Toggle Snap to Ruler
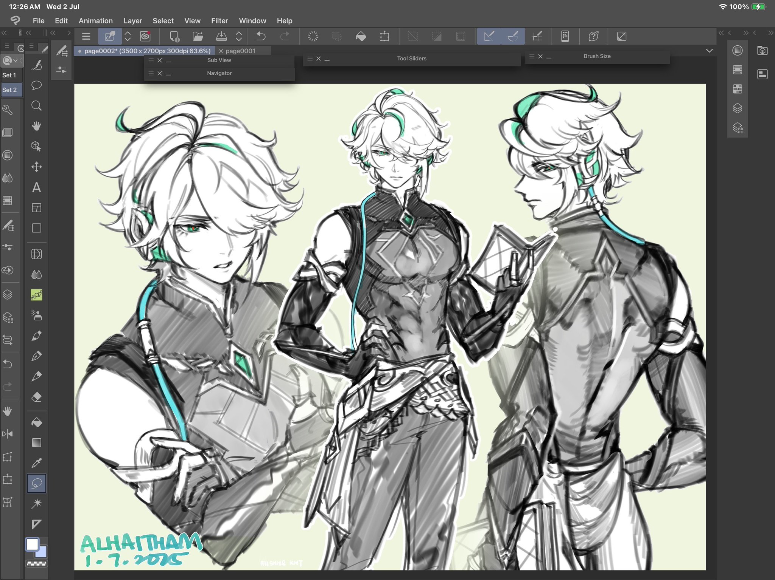This screenshot has width=775, height=580. (x=489, y=36)
